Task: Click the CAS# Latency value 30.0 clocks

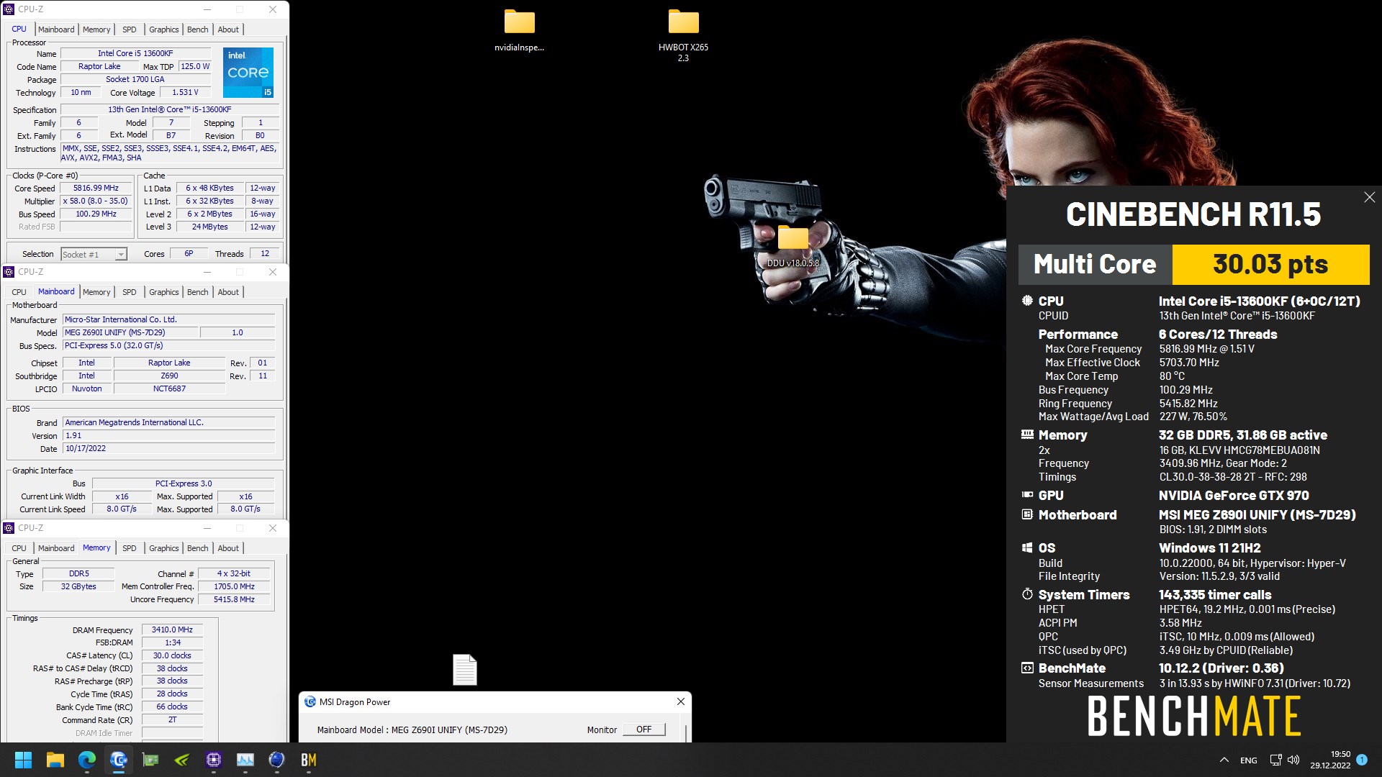Action: point(172,655)
